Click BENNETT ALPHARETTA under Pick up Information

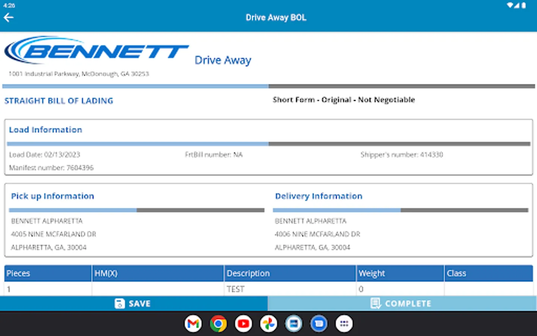[47, 221]
